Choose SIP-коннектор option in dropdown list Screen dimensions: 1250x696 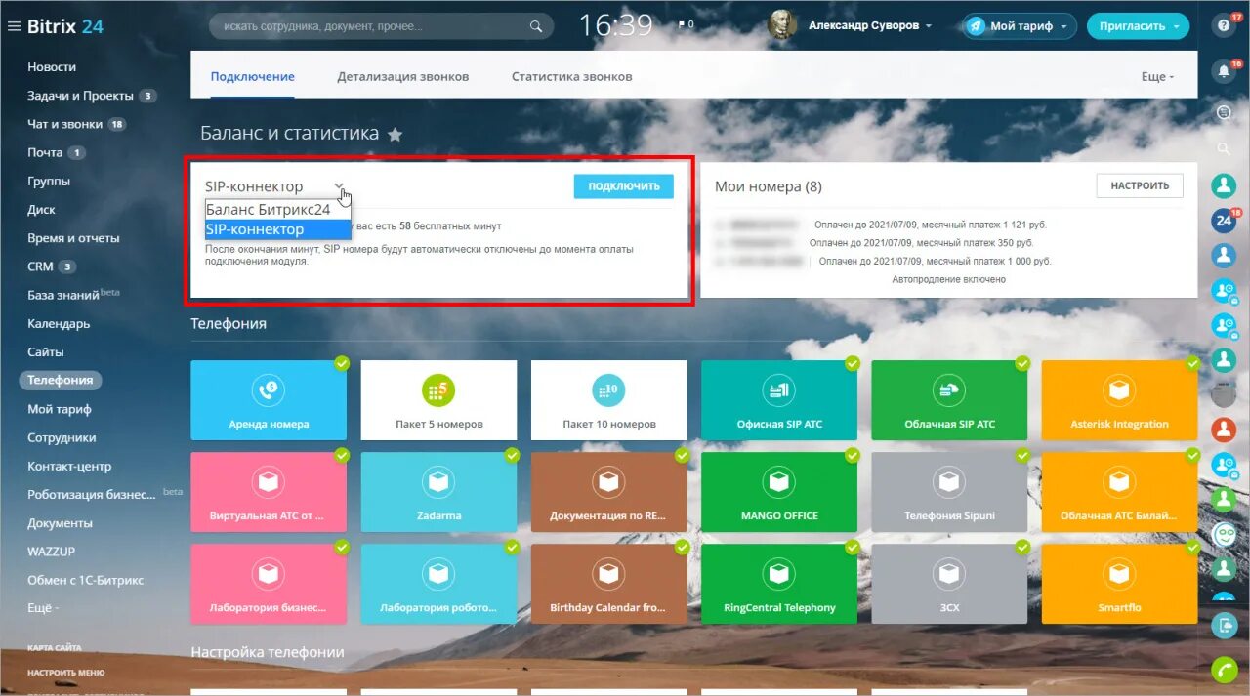tap(277, 229)
